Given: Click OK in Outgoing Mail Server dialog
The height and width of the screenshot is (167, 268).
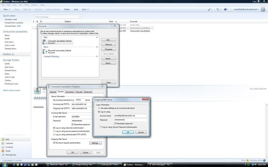Looking at the screenshot, I should [x=128, y=132].
